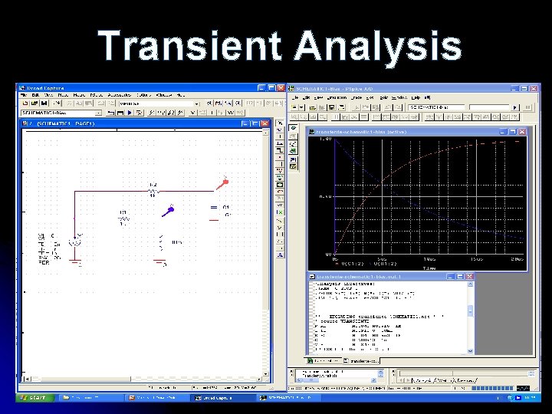Select capacitor C1 on the schematic

(x=214, y=207)
